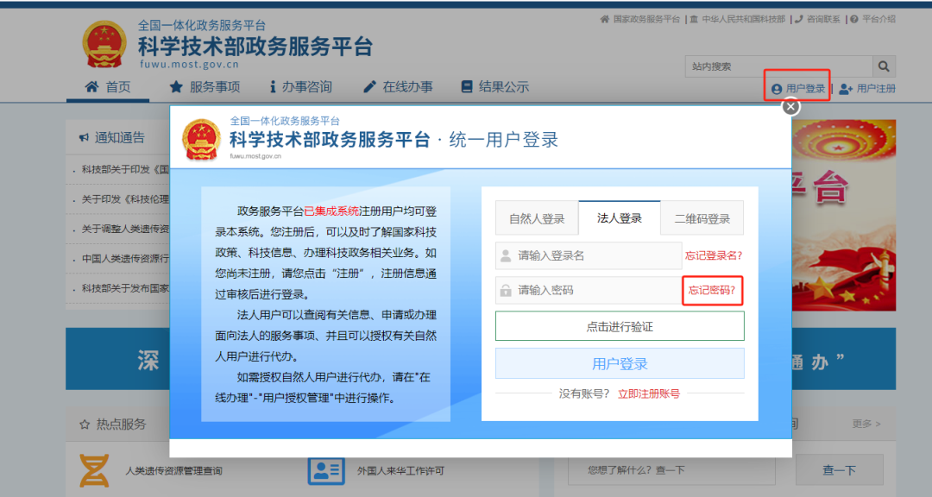The height and width of the screenshot is (497, 932).
Task: Click the 国家政务服务平台 home icon
Action: point(606,17)
